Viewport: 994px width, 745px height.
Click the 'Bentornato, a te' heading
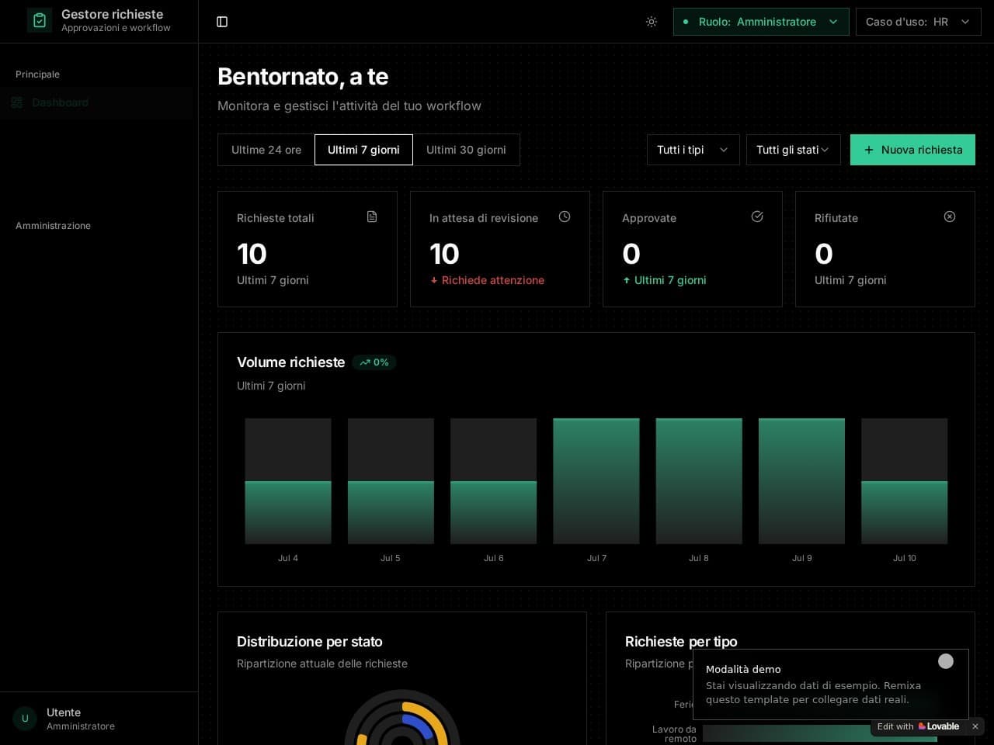click(303, 77)
